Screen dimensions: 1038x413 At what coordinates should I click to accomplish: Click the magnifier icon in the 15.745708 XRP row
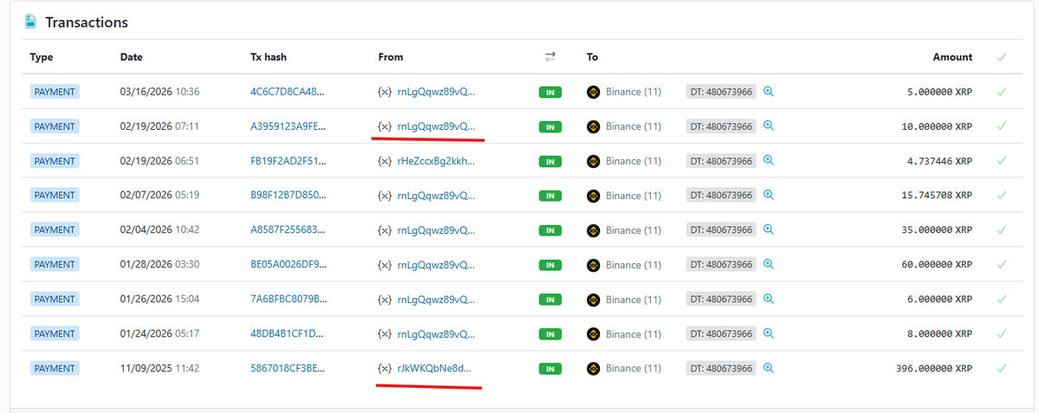click(x=769, y=195)
